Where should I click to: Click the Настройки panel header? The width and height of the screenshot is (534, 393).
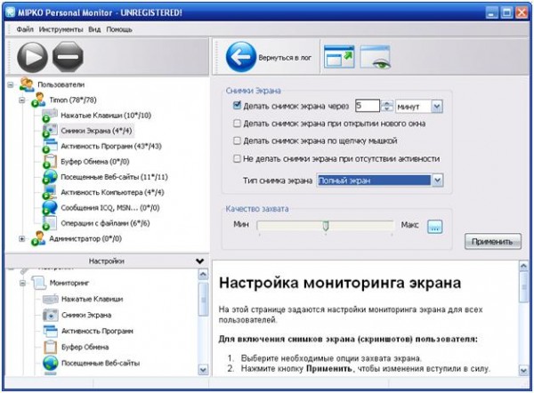106,261
